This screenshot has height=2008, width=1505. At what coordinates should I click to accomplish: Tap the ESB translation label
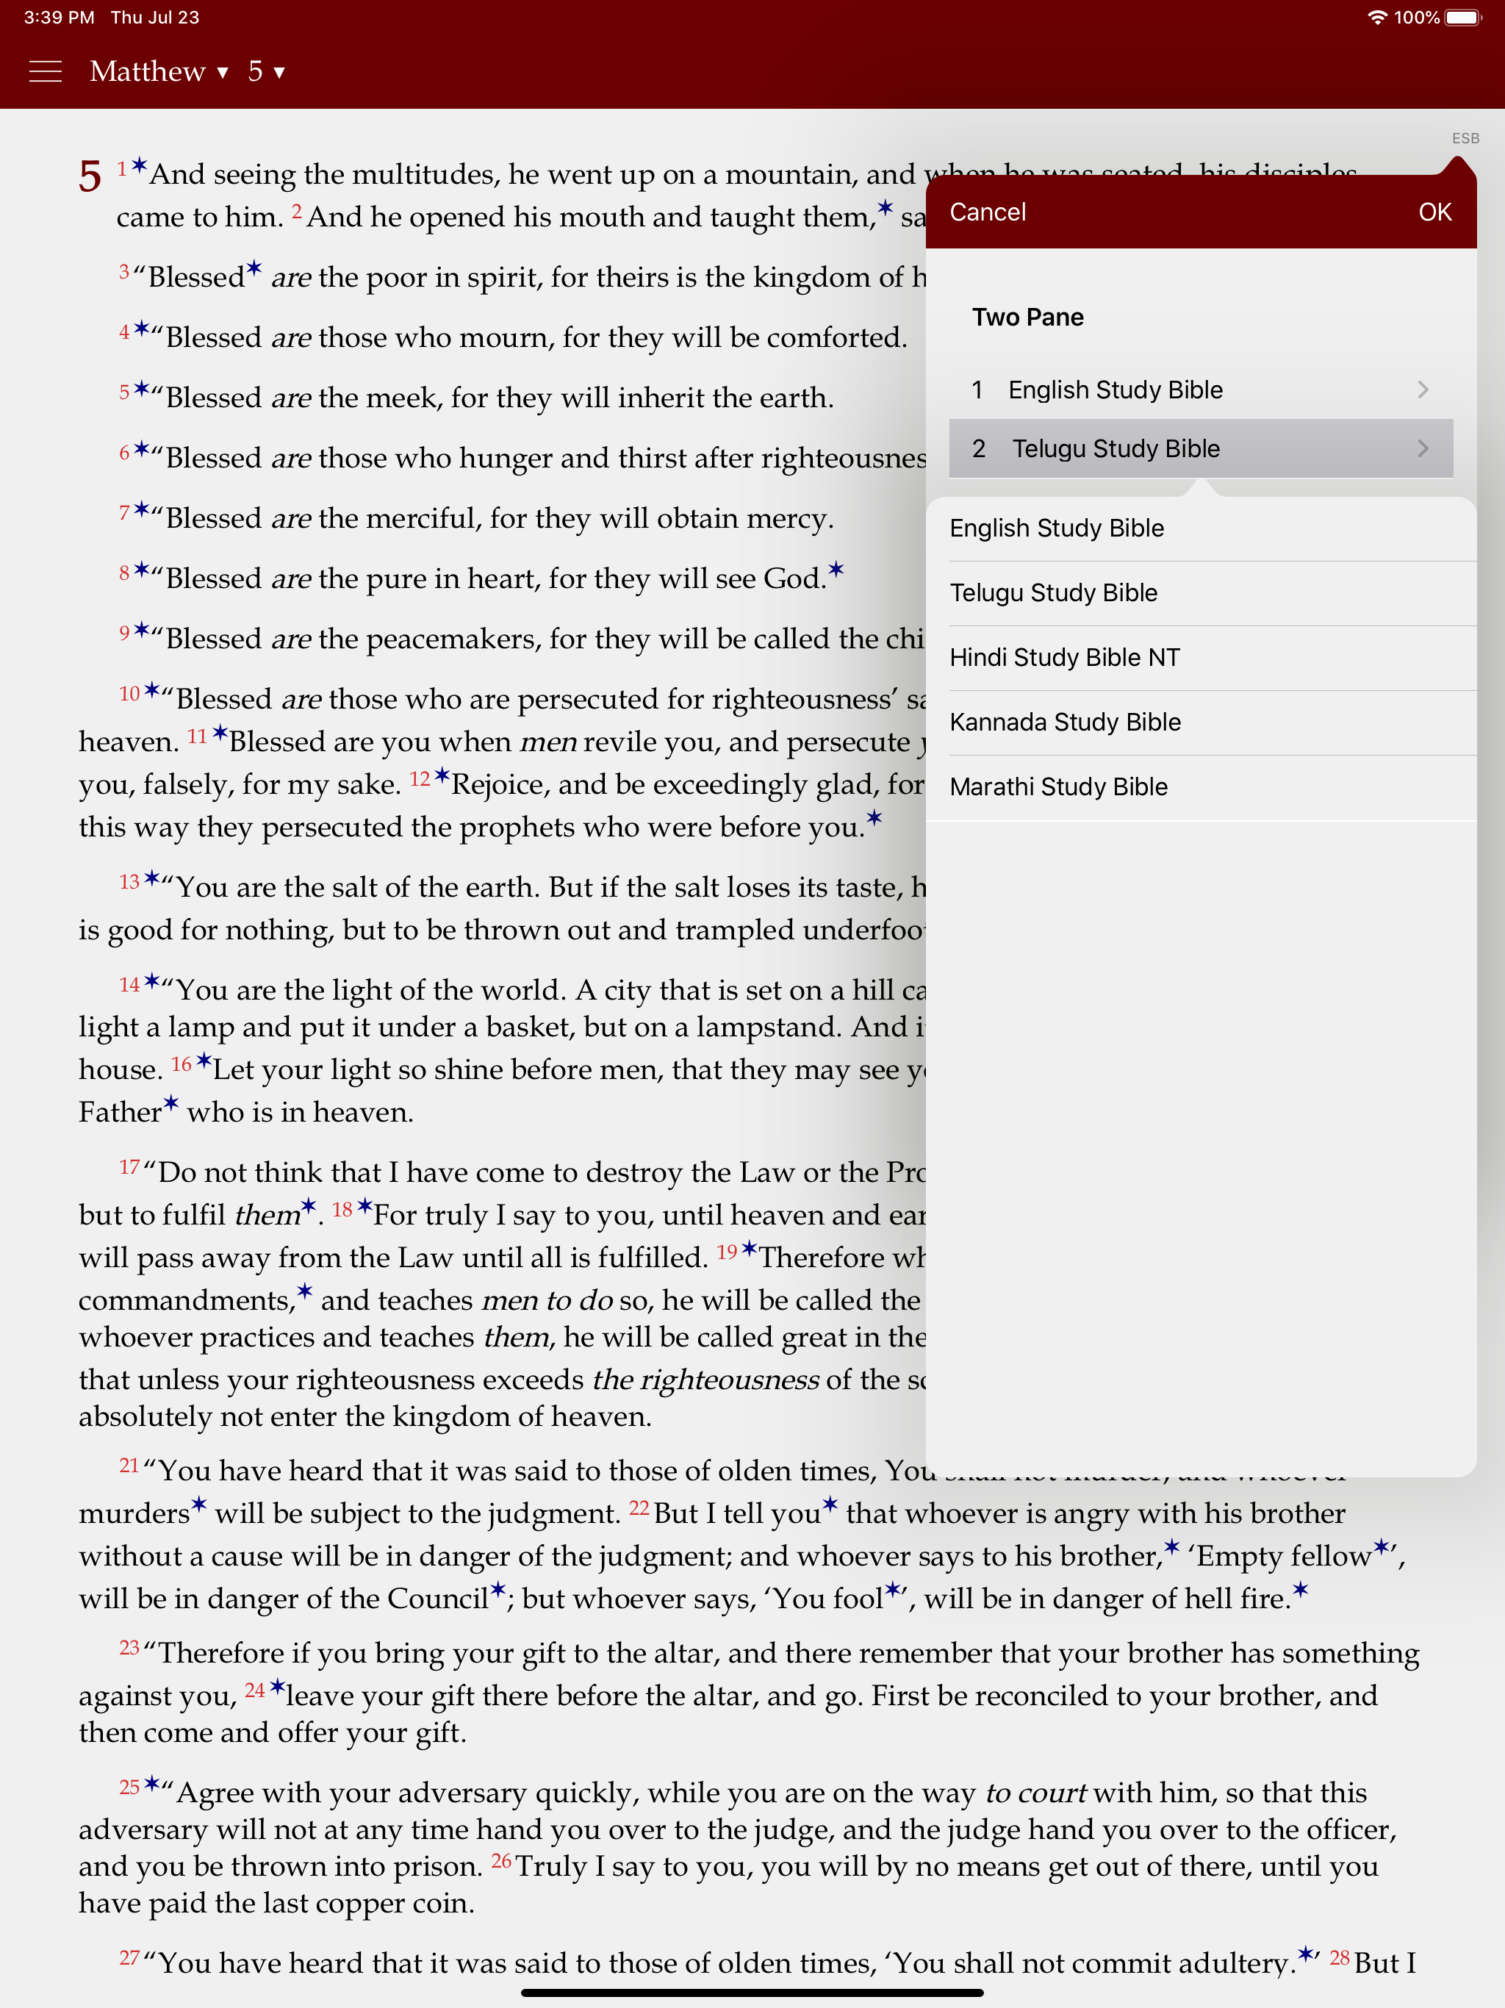[x=1465, y=139]
